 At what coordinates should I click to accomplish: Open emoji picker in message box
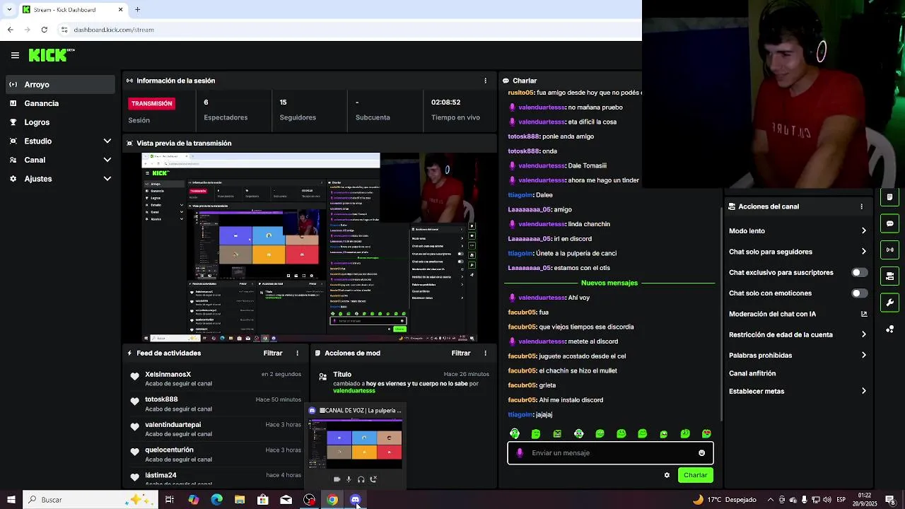click(x=701, y=453)
